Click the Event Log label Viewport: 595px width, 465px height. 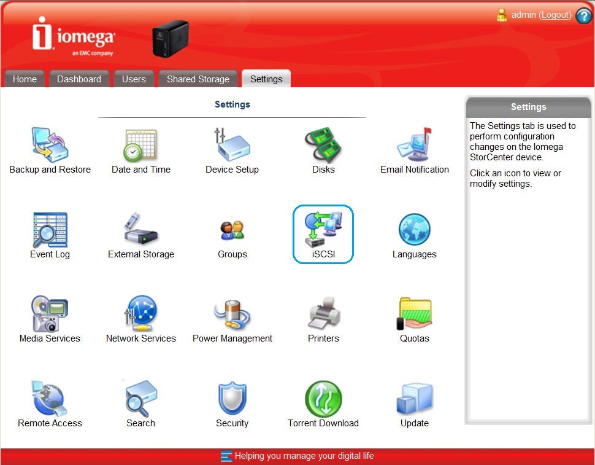coord(50,254)
